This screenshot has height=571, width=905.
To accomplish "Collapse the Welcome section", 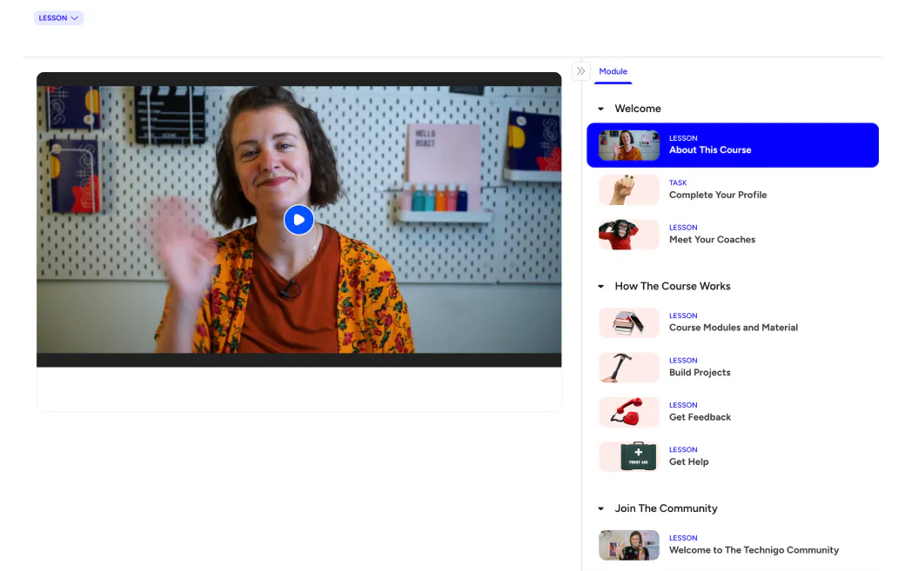I will (x=600, y=109).
